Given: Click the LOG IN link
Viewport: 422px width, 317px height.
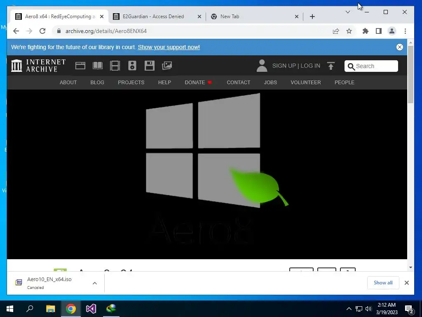Looking at the screenshot, I should click(310, 66).
